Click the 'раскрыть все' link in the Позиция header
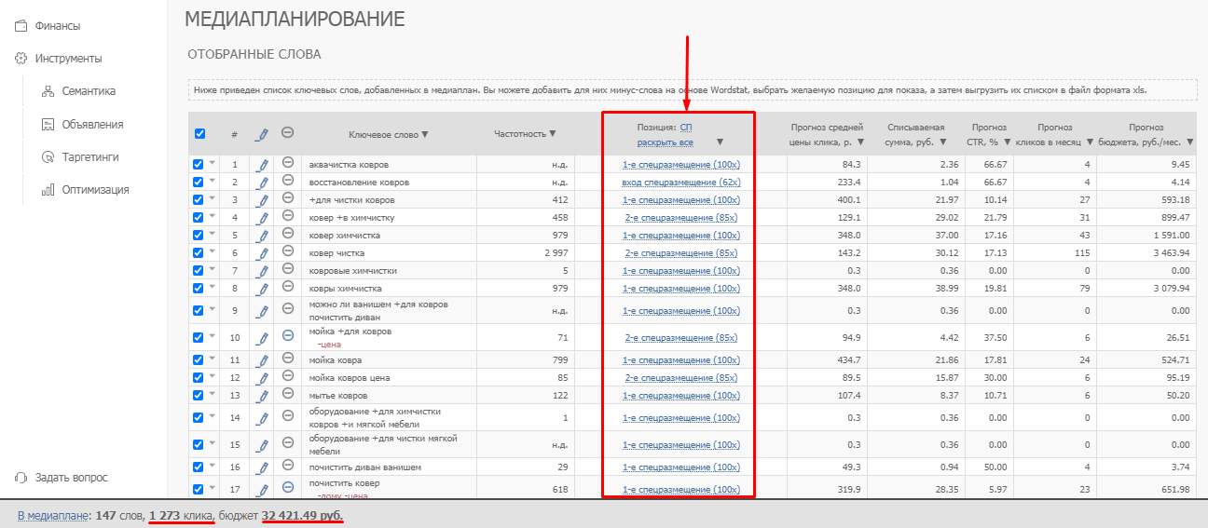Viewport: 1208px width, 528px height. (665, 142)
